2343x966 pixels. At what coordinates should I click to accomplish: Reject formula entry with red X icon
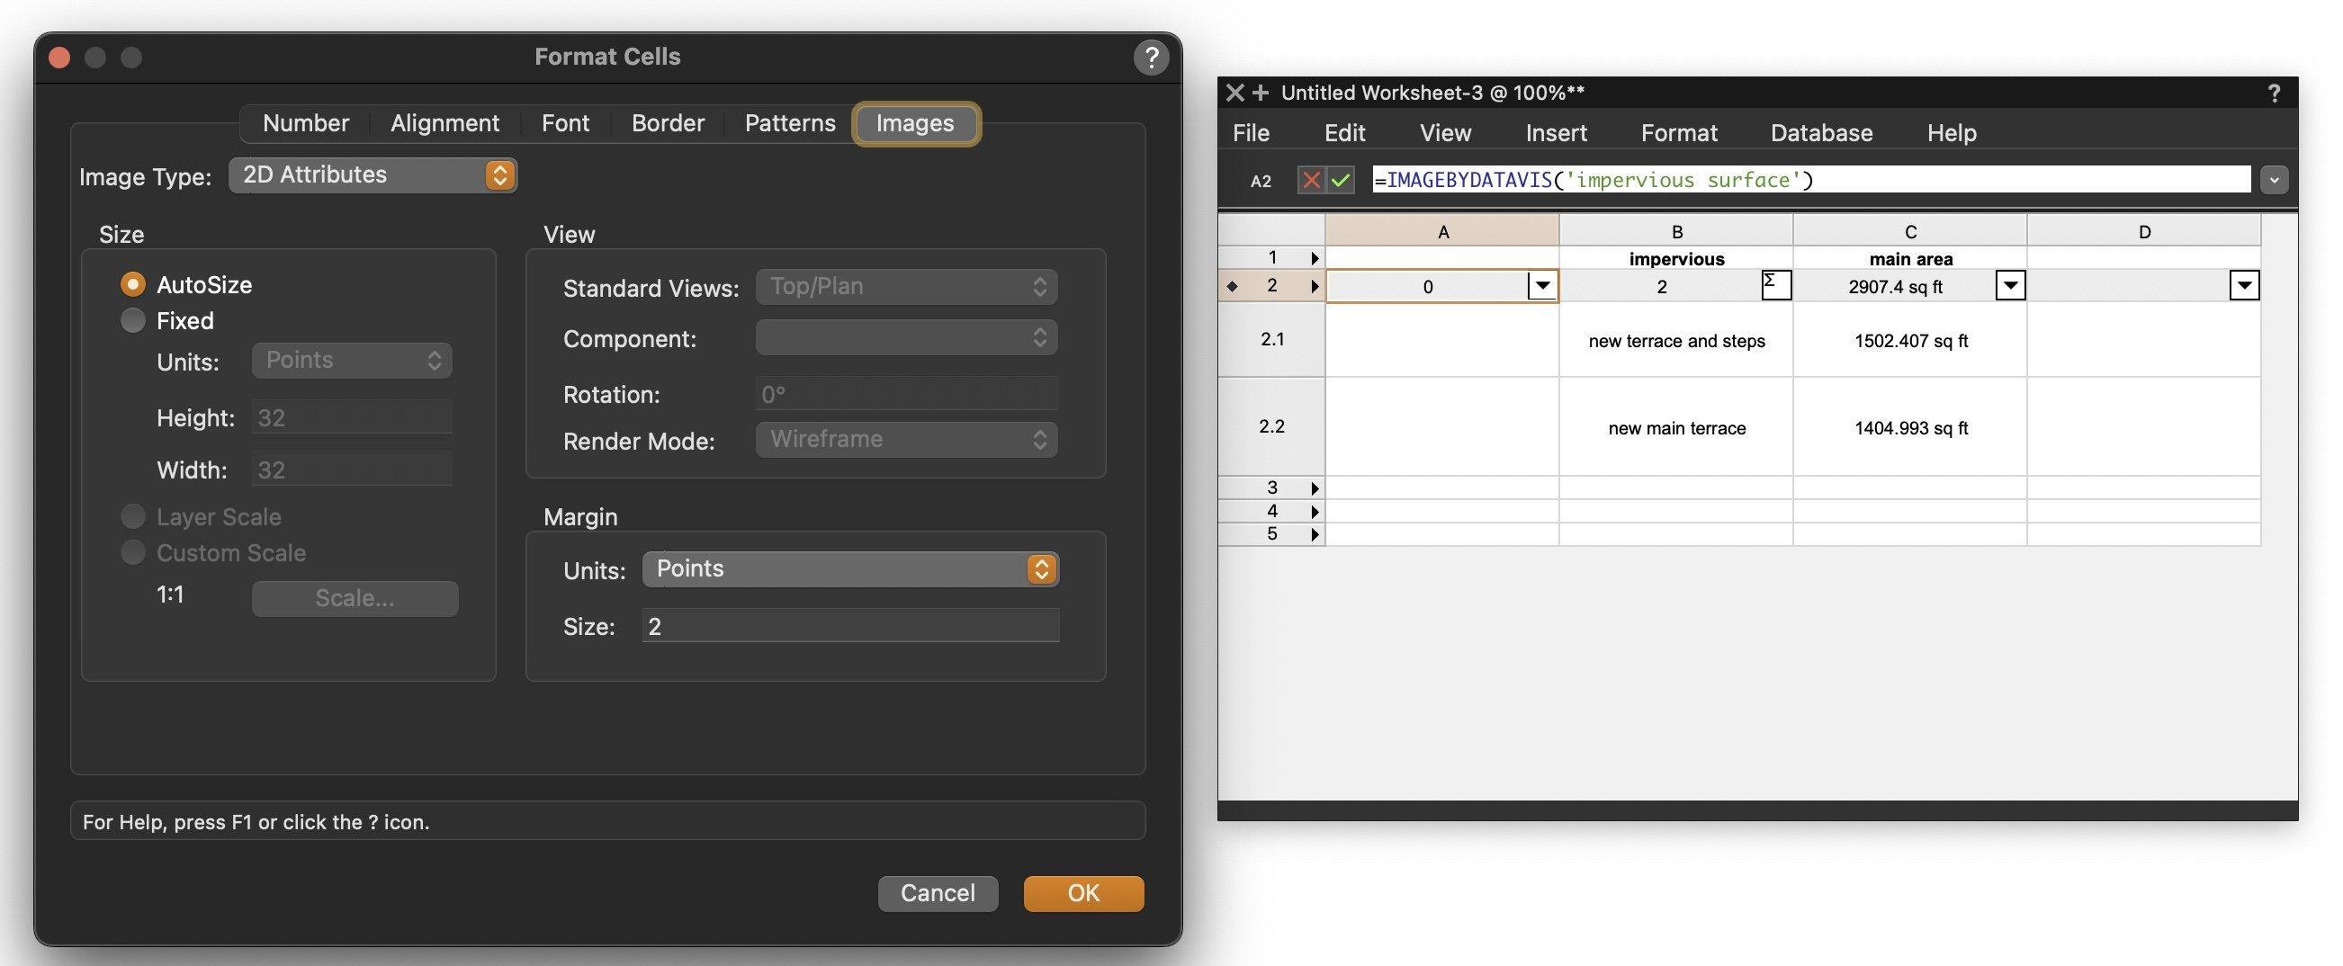[x=1311, y=180]
